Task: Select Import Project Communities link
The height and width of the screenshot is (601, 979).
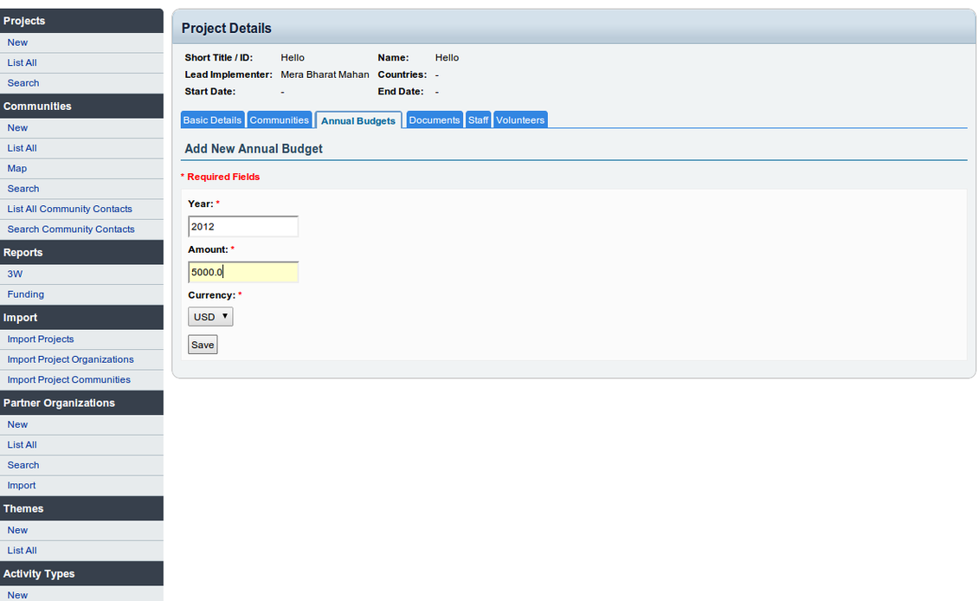Action: [68, 380]
